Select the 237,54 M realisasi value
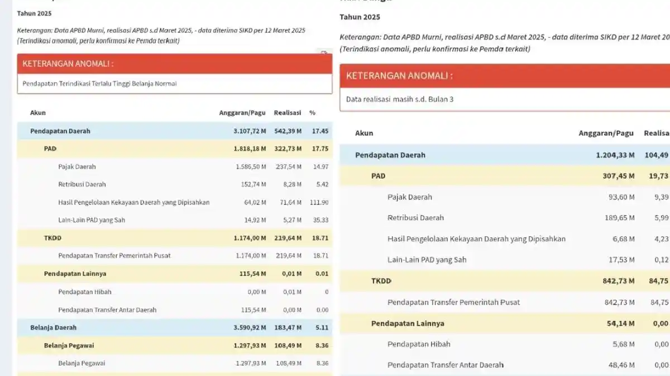670x376 pixels. tap(288, 167)
